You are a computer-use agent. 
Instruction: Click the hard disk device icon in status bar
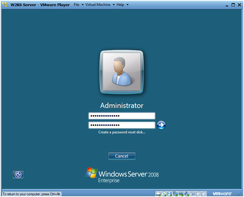(158, 194)
